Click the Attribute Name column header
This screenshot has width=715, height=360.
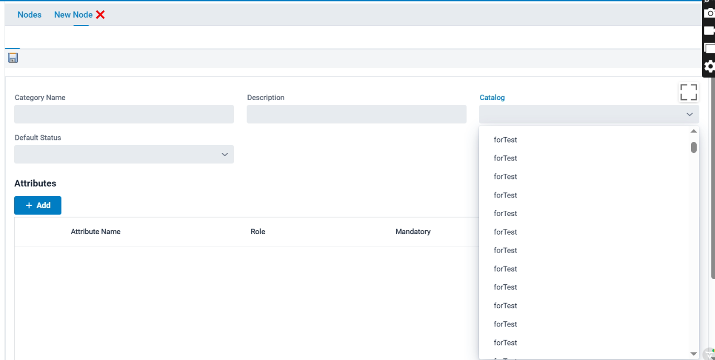96,232
